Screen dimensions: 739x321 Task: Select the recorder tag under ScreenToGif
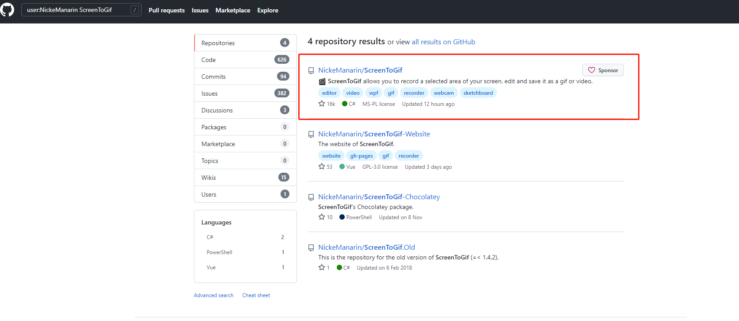[414, 93]
